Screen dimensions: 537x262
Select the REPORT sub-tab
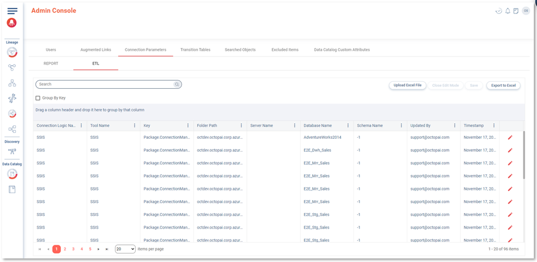click(51, 63)
